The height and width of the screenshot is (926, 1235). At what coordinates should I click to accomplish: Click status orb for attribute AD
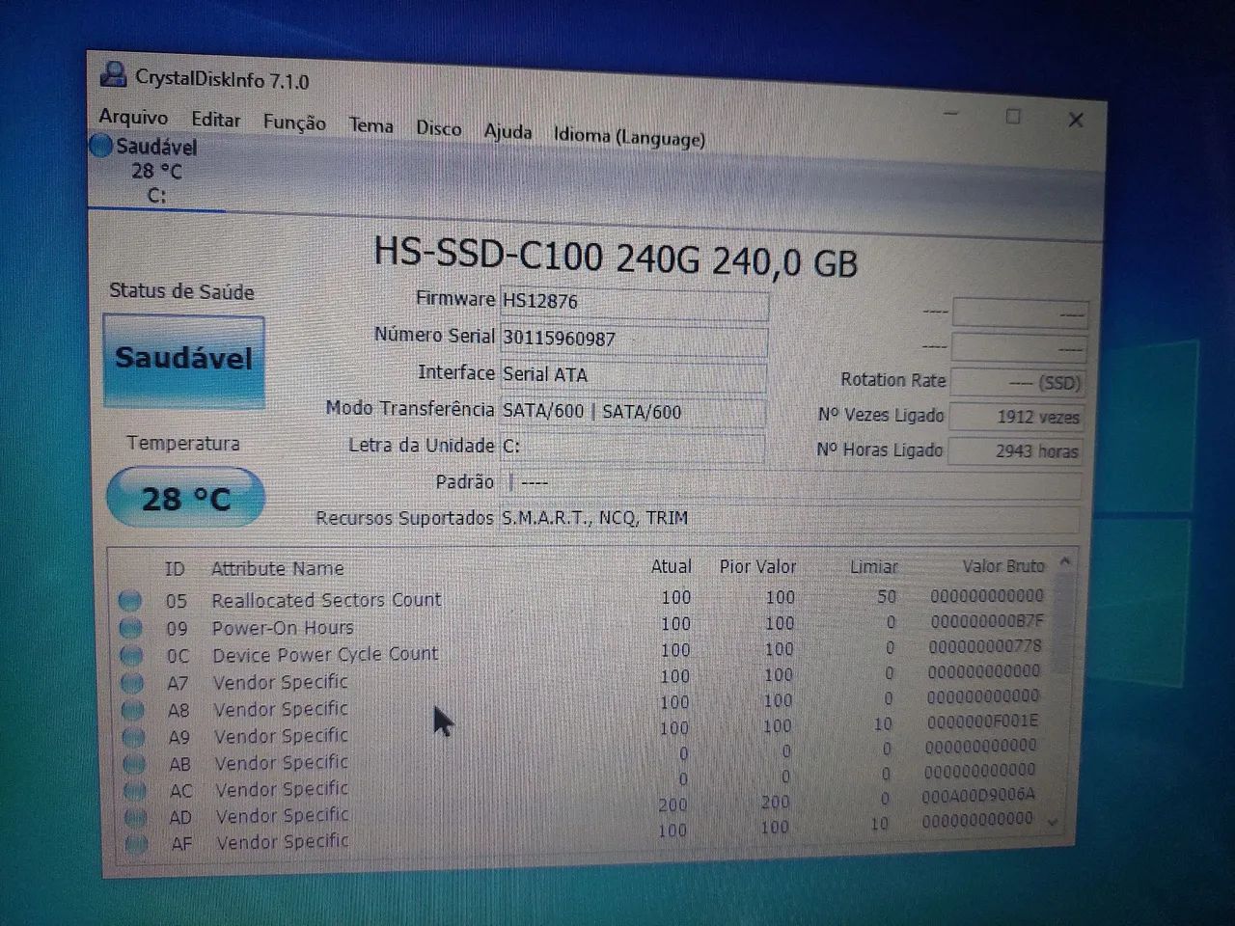[x=137, y=818]
